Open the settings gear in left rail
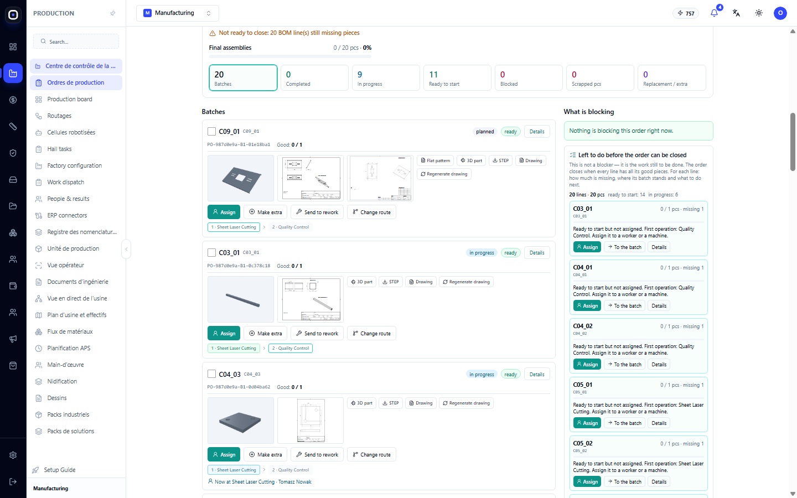 13,455
